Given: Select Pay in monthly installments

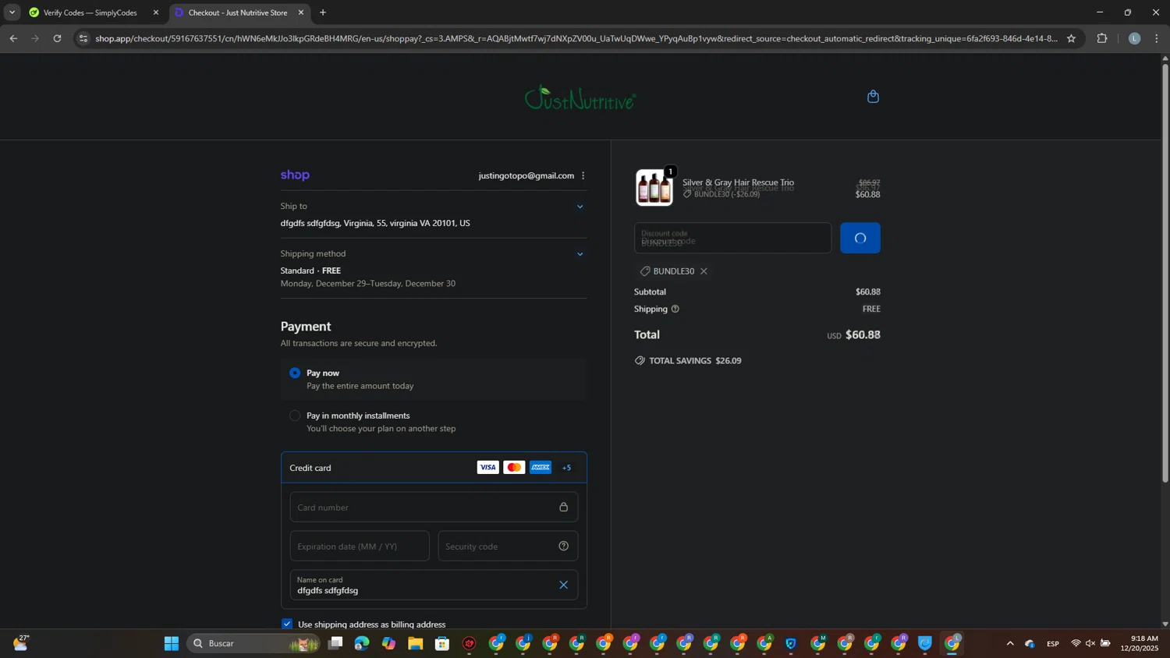Looking at the screenshot, I should 295,416.
